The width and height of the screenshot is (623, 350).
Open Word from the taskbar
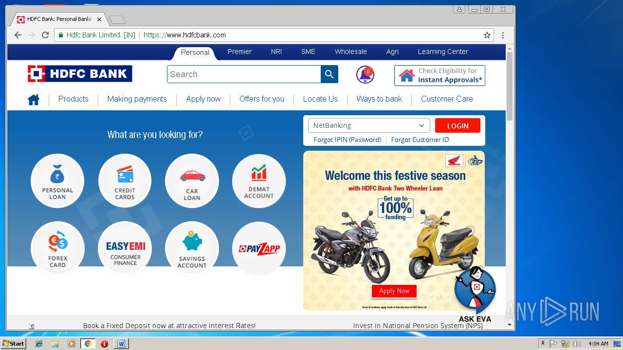pos(121,344)
